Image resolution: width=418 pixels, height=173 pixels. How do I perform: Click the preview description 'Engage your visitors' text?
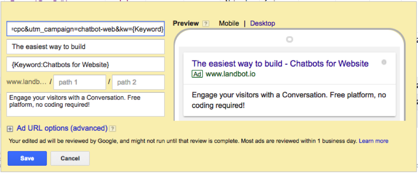click(x=289, y=100)
